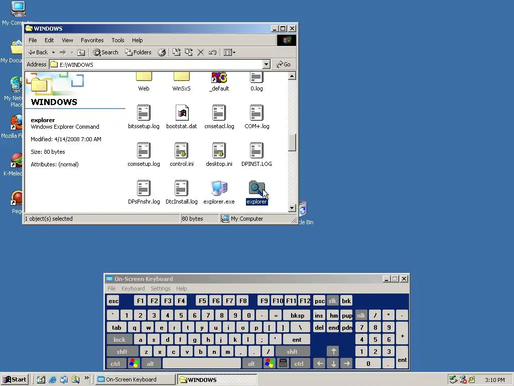Click Internet Explorer quick launch icon
This screenshot has width=514, height=386.
pos(52,379)
